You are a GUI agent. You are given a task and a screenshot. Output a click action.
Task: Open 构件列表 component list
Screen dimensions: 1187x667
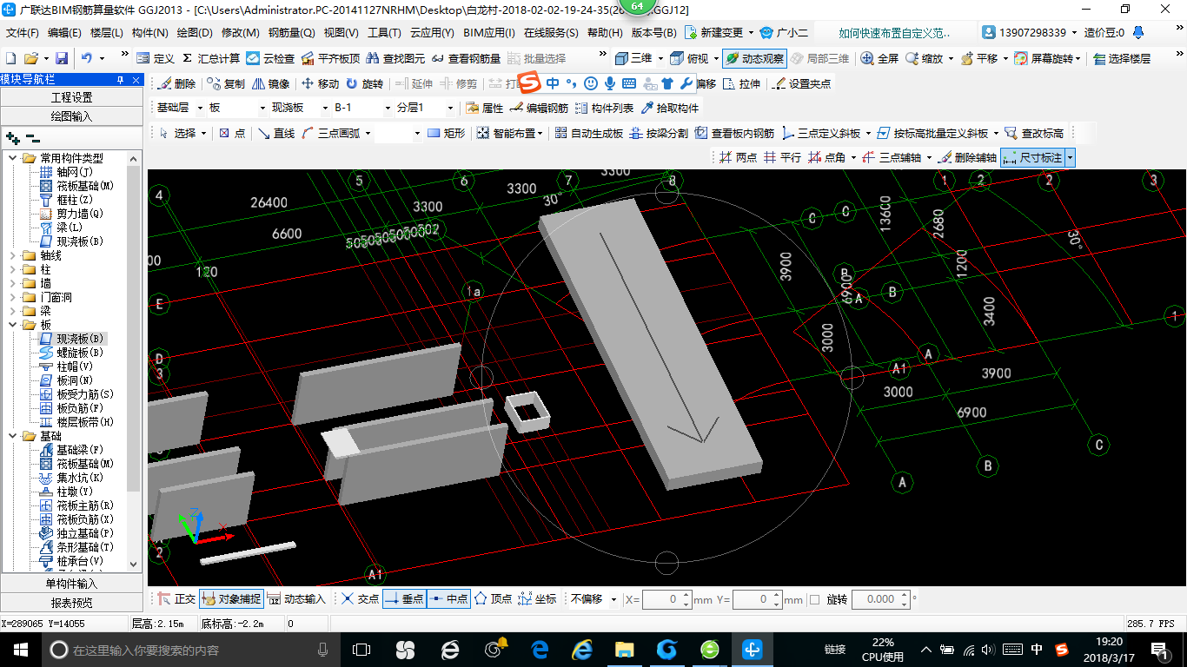tap(604, 109)
